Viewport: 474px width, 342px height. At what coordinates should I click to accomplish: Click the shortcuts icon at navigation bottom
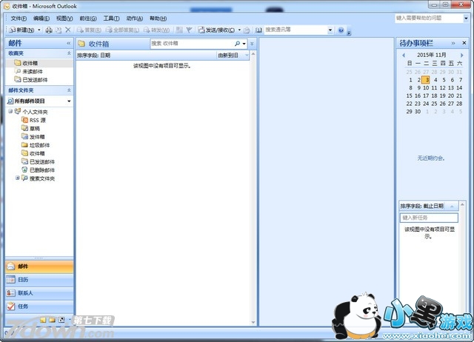(x=61, y=320)
